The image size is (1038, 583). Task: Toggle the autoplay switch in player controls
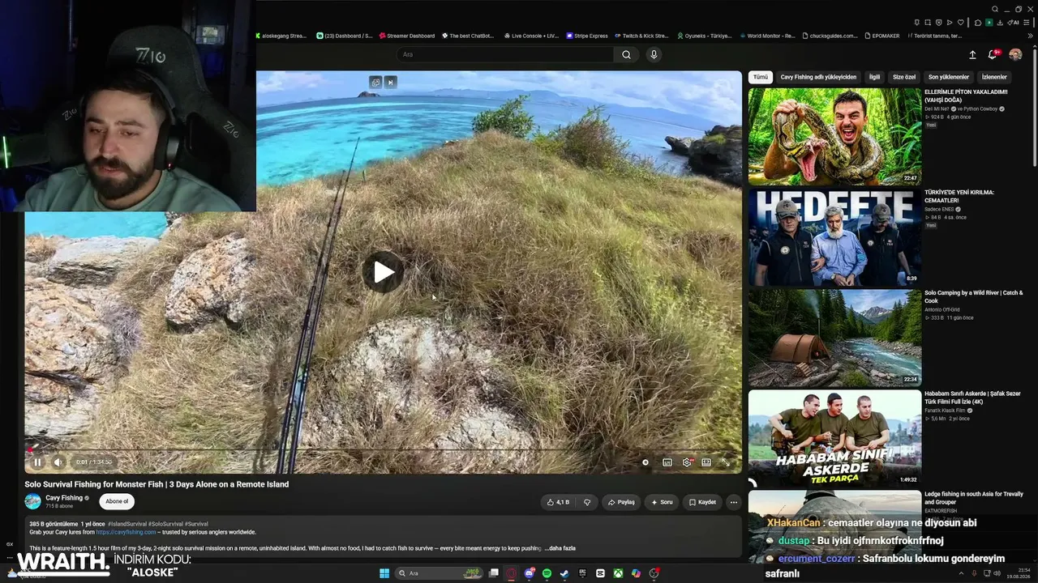coord(646,462)
